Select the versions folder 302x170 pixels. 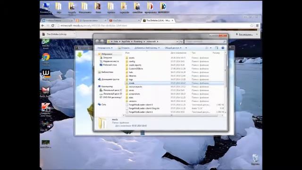coord(133,101)
